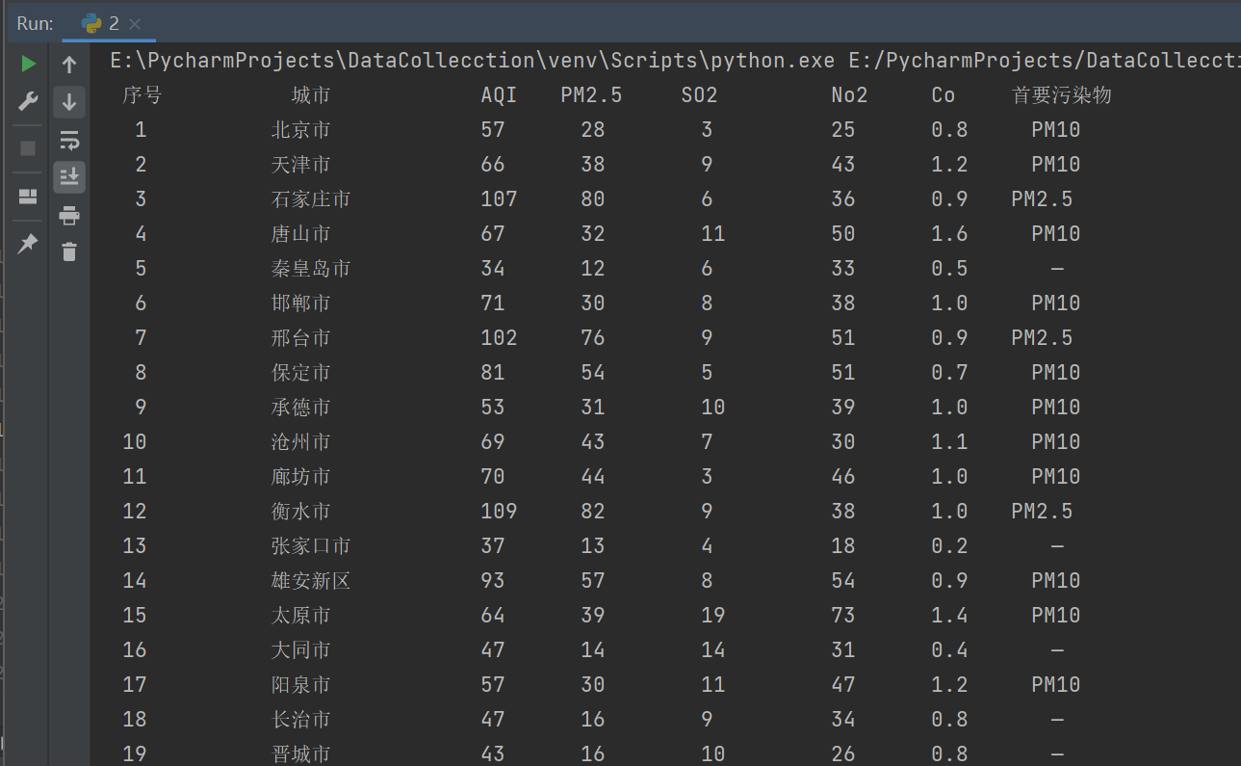Click city name 长治市

[300, 720]
